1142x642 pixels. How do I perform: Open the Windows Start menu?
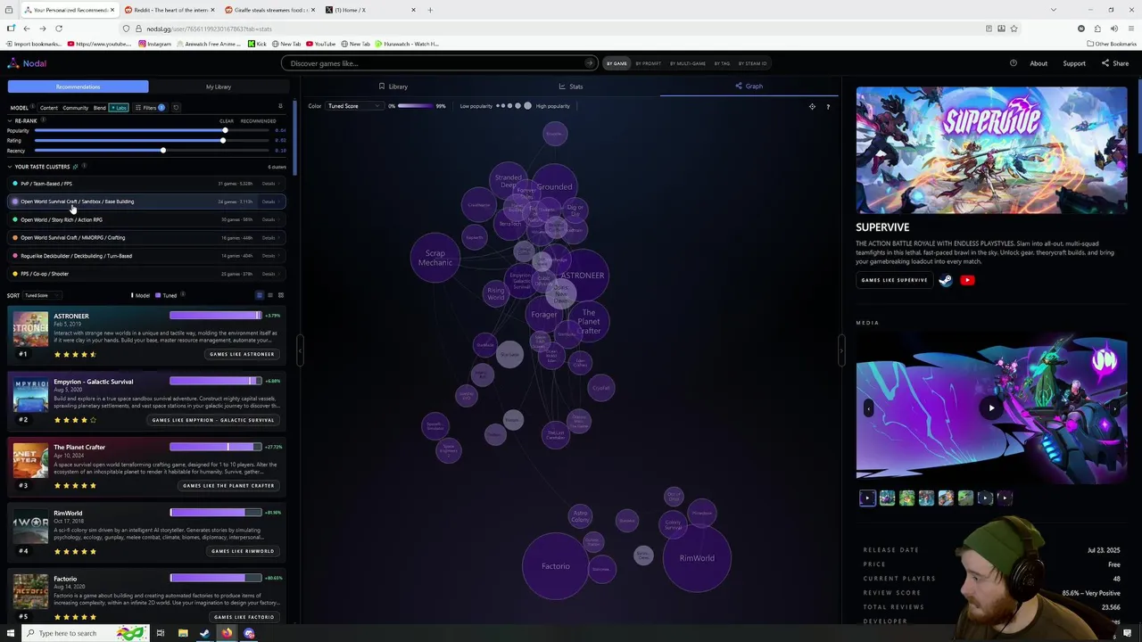click(11, 633)
